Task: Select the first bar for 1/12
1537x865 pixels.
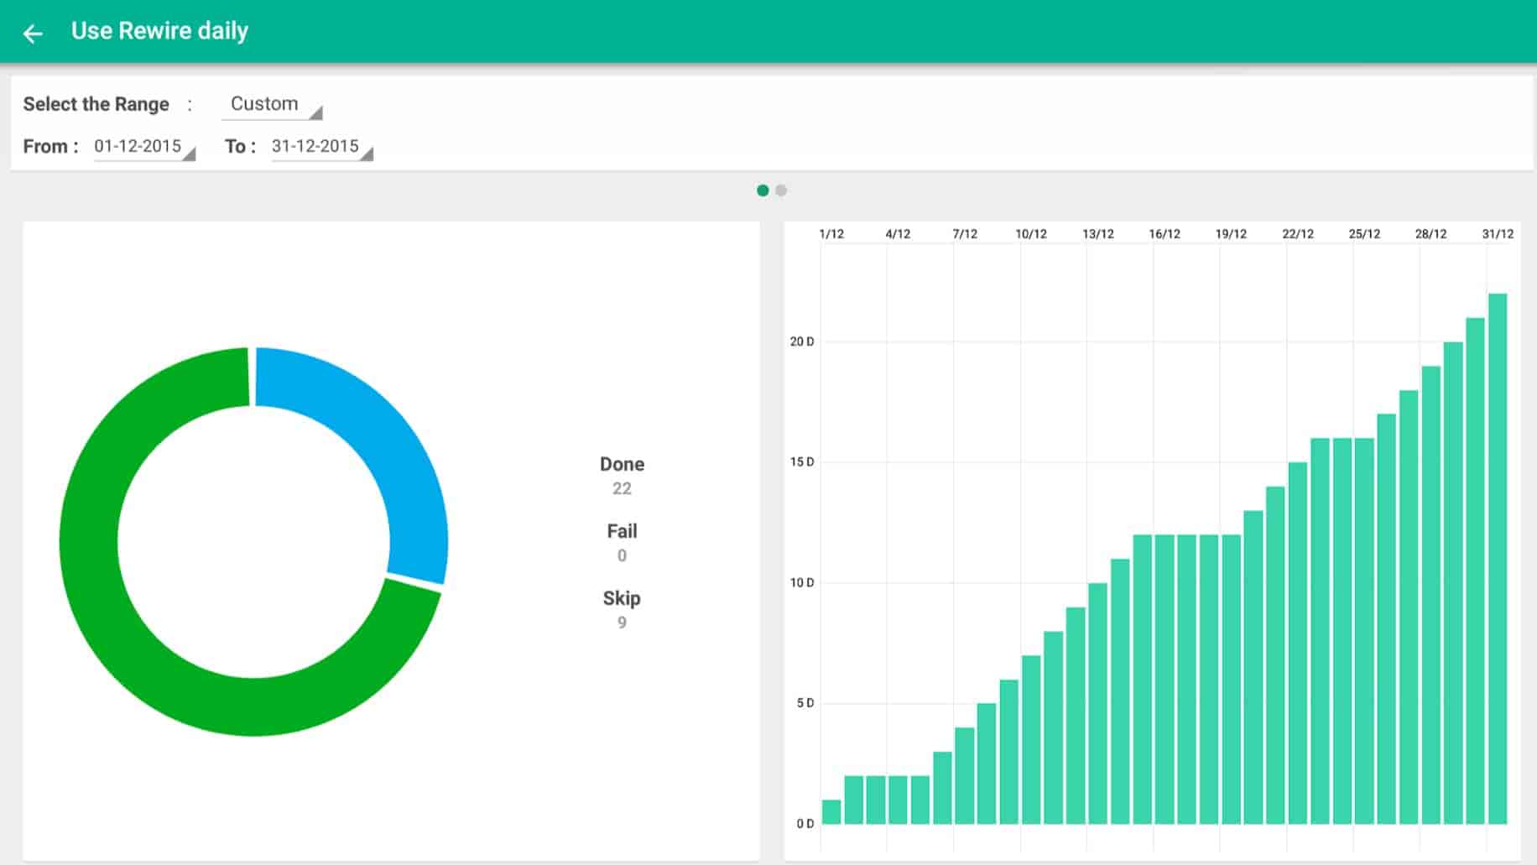Action: [831, 811]
